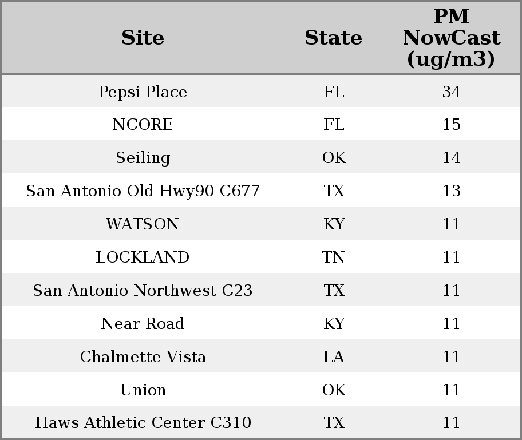Click the PM NowCast column header
Viewport: 522px width, 440px height.
click(x=451, y=38)
